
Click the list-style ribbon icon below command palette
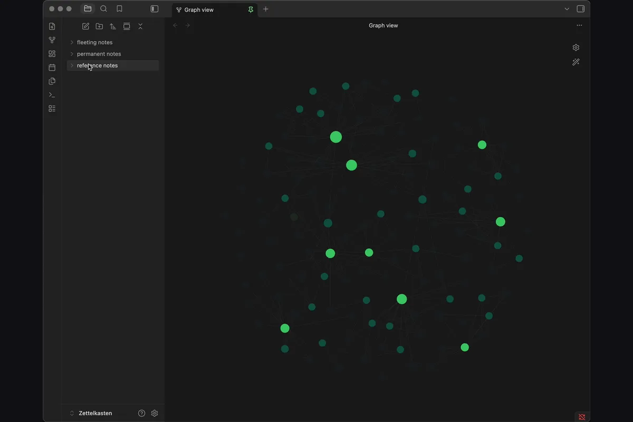[x=52, y=109]
